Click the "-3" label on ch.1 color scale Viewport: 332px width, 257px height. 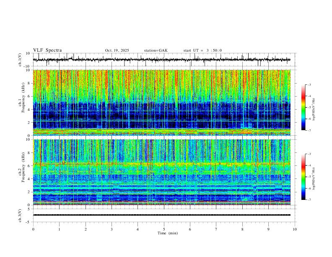pyautogui.click(x=309, y=84)
